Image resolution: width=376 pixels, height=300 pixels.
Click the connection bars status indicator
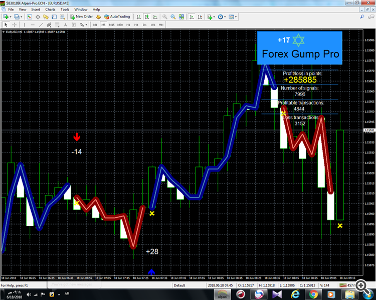click(x=343, y=285)
